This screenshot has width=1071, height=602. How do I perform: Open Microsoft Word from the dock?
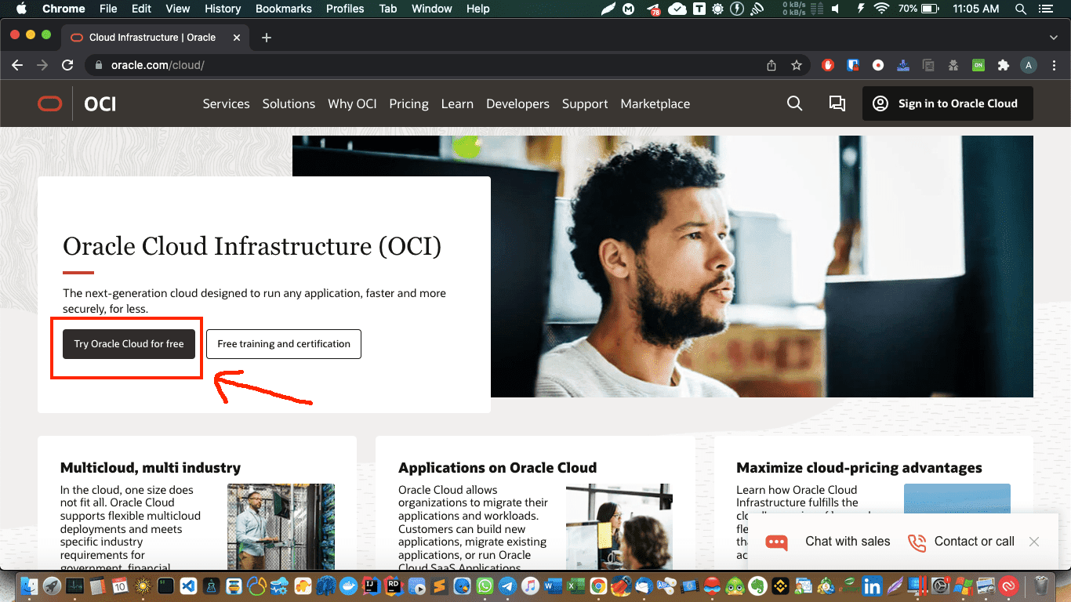[x=553, y=586]
